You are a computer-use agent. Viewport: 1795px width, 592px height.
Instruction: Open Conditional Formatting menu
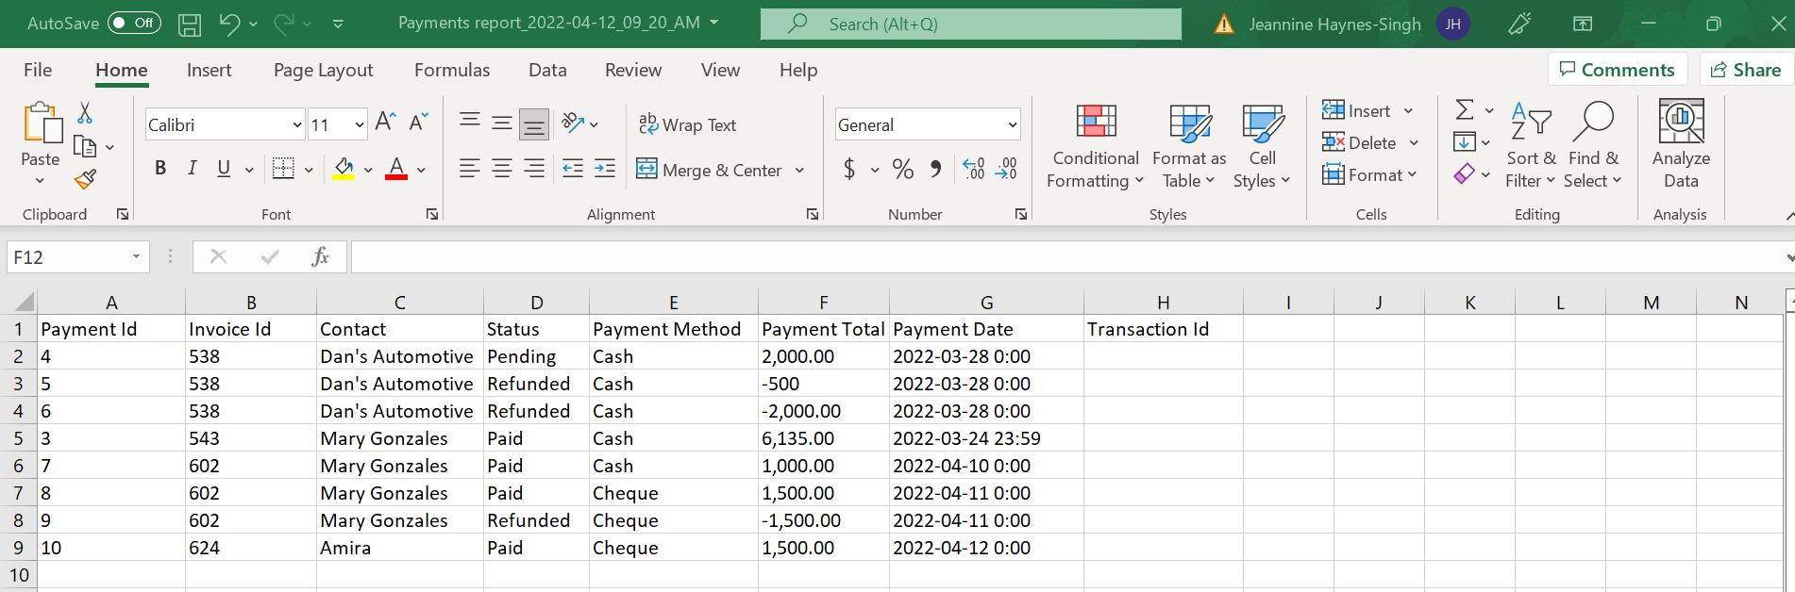click(1095, 146)
